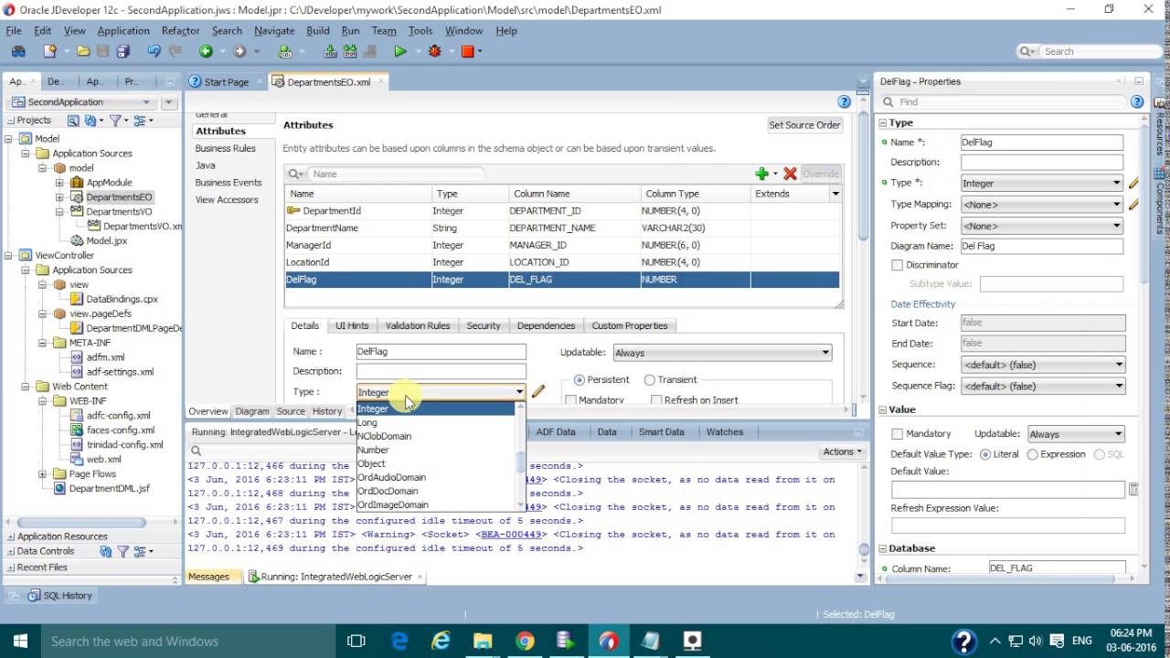Select the Literal radio button
The image size is (1170, 658).
click(x=984, y=454)
